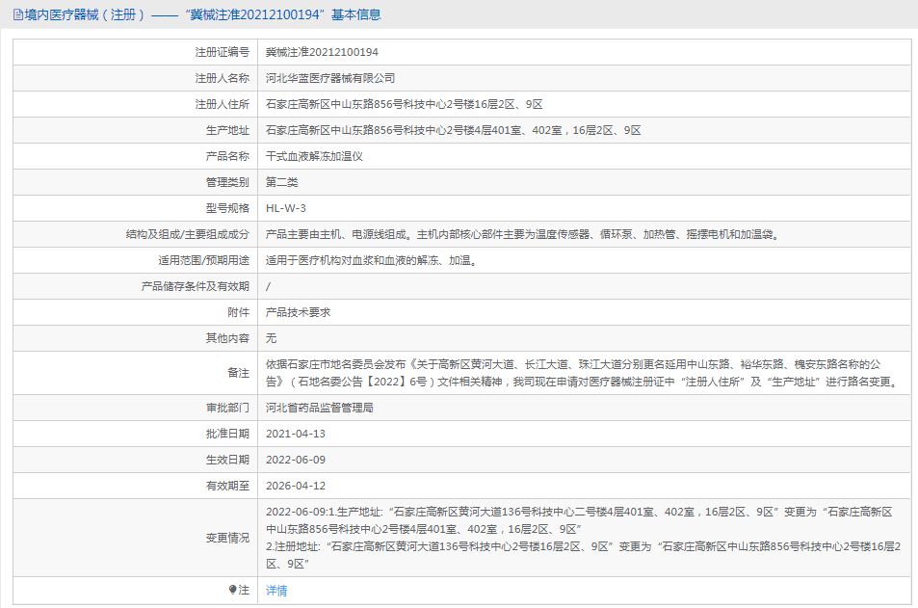Click the 附件 value 产品技术要求
Screen dimensions: 918x608
click(x=298, y=312)
